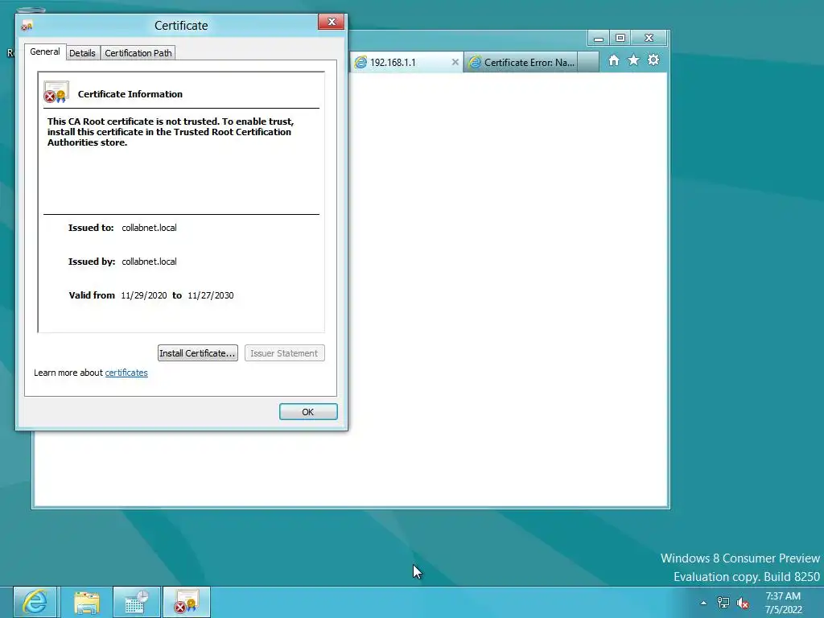Maximize the Internet Explorer window
The height and width of the screenshot is (618, 824).
pos(620,39)
